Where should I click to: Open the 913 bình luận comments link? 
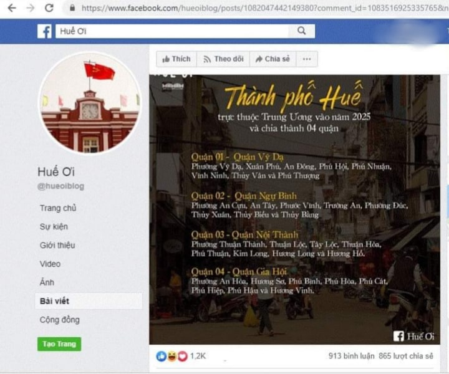351,356
